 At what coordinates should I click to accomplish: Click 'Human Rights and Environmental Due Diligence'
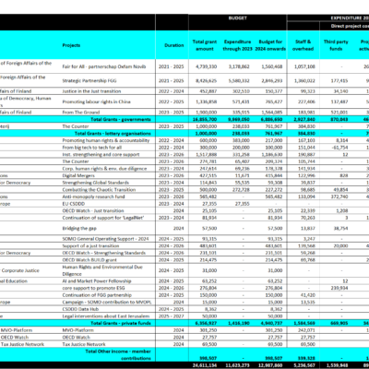[102, 270]
